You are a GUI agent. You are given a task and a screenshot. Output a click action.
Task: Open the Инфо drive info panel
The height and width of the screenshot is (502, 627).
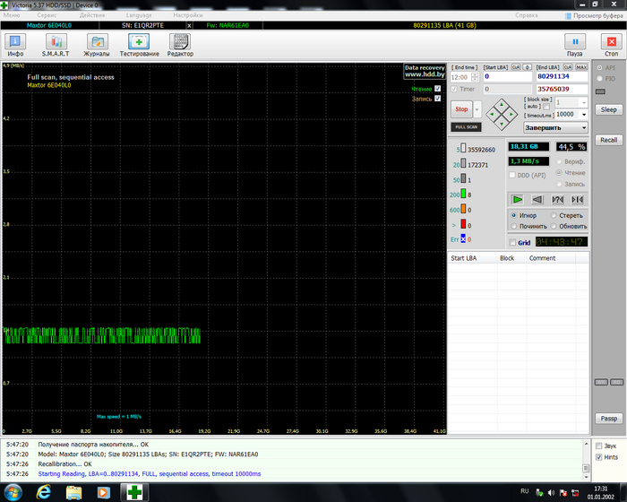point(15,45)
